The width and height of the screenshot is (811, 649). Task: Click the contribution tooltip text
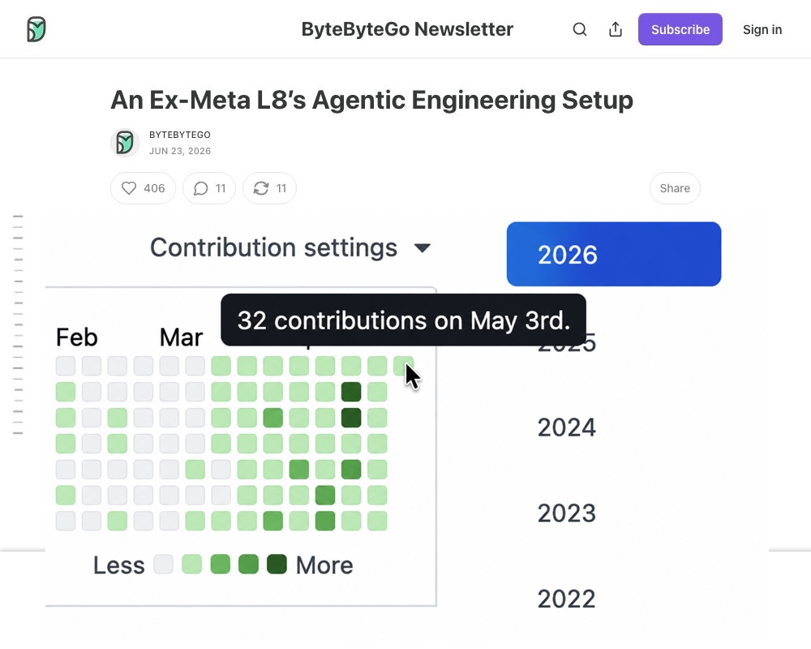pyautogui.click(x=403, y=320)
